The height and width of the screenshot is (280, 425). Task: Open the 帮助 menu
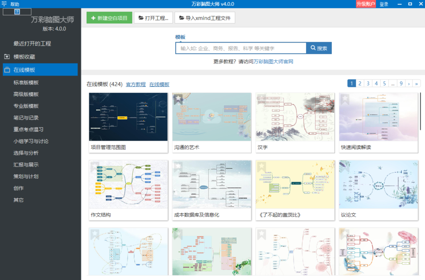tap(15, 4)
